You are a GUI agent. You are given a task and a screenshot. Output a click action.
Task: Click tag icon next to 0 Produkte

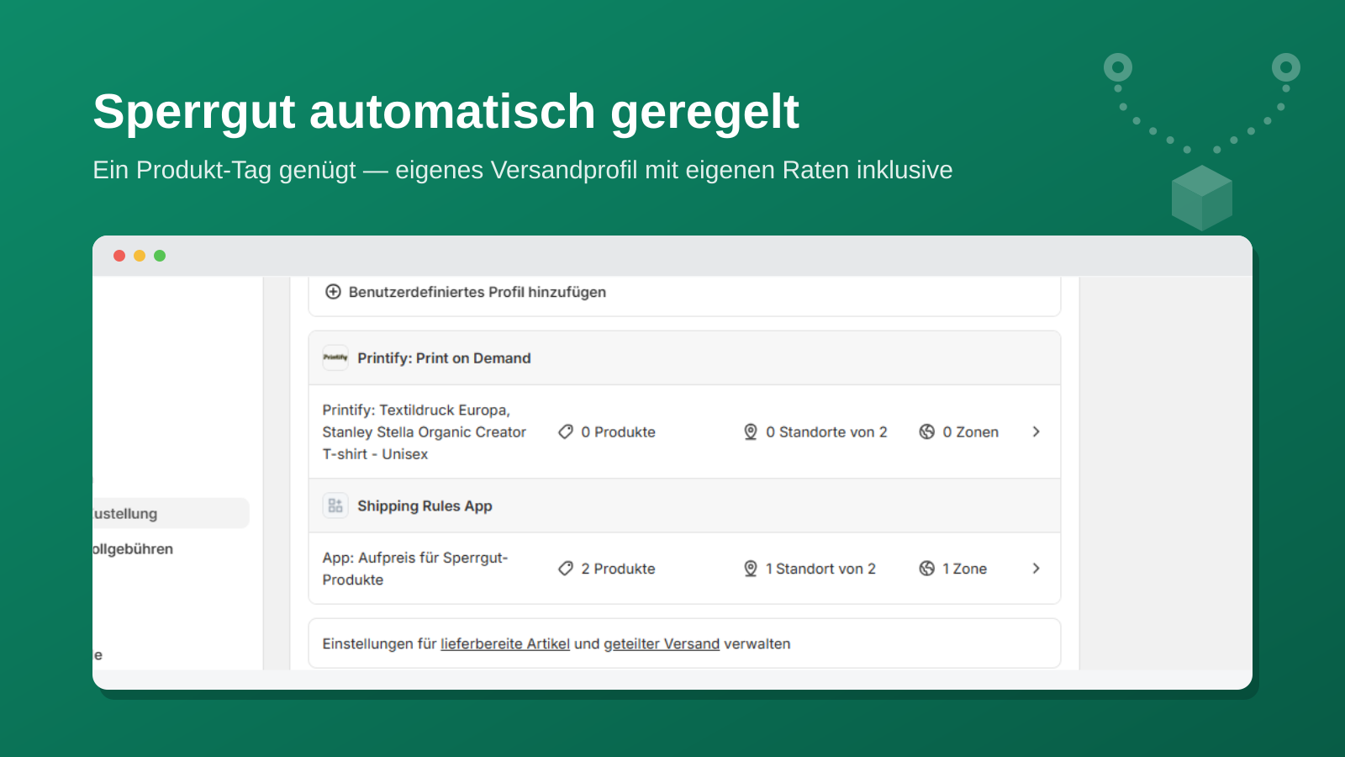pos(566,431)
